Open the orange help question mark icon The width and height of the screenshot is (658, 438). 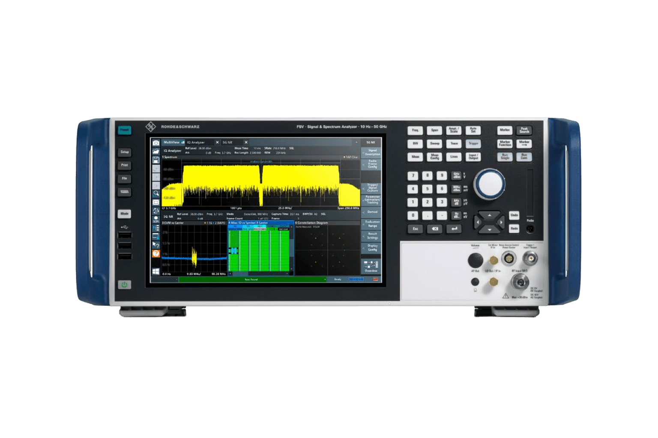(156, 254)
